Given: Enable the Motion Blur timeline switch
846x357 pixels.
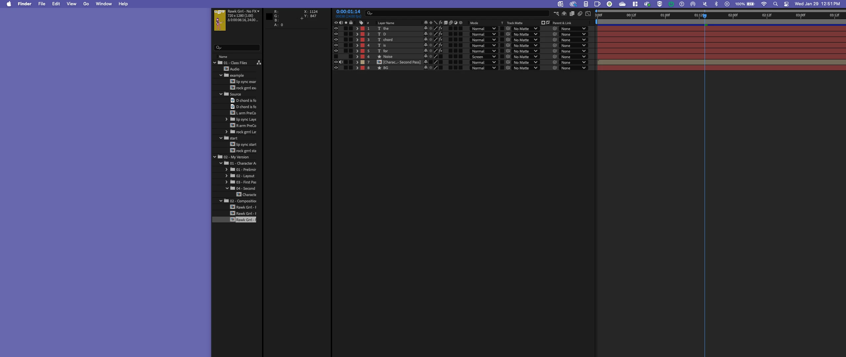Looking at the screenshot, I should click(x=580, y=14).
